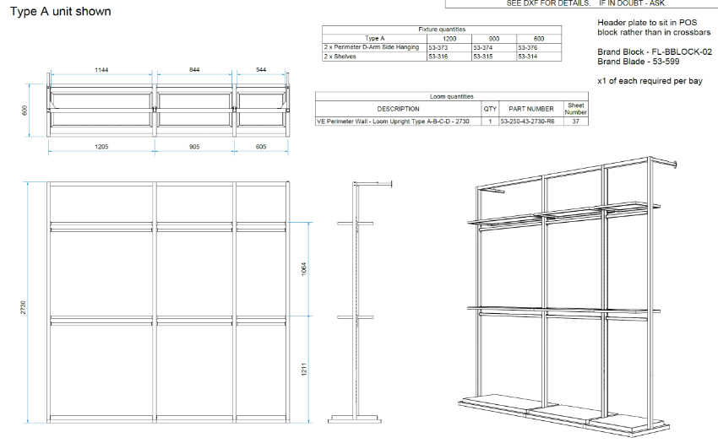
Task: Click the "2 x Shelves" row label
Action: (341, 57)
